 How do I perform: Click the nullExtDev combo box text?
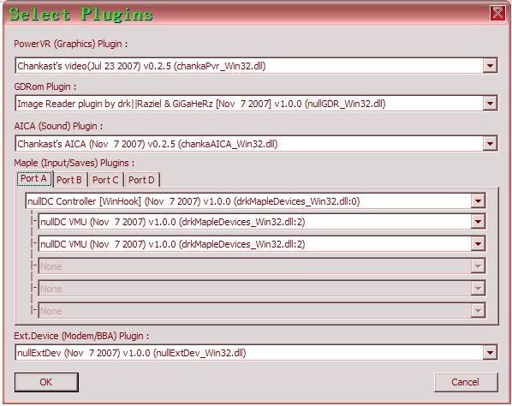point(132,353)
